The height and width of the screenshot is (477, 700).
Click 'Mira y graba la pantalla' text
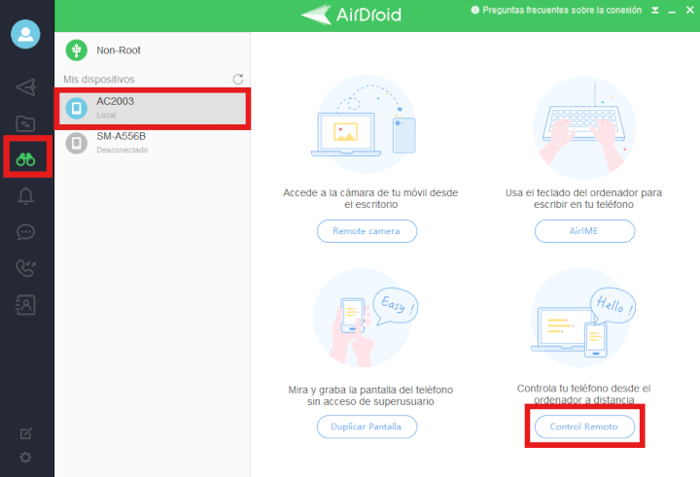(x=370, y=395)
